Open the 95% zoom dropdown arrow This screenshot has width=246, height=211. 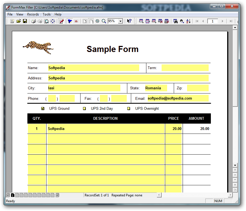120,21
